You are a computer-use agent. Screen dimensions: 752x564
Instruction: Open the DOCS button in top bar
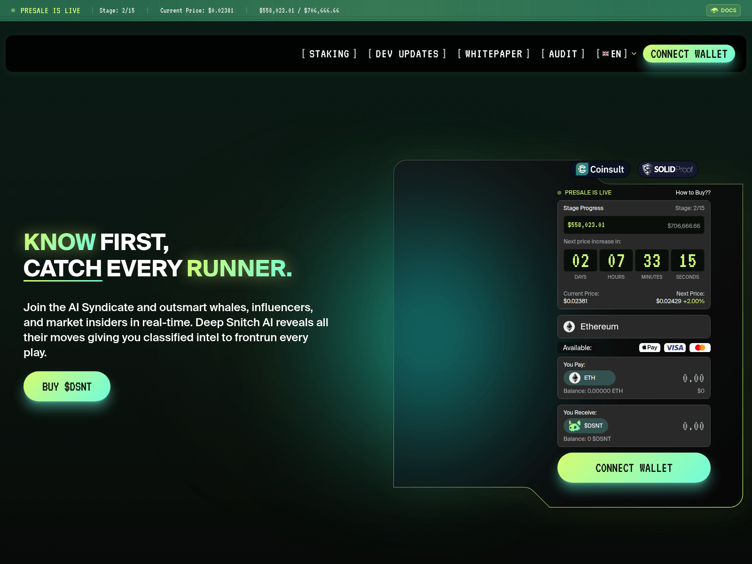click(723, 10)
